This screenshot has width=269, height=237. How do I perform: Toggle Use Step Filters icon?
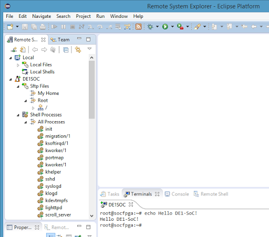[127, 27]
